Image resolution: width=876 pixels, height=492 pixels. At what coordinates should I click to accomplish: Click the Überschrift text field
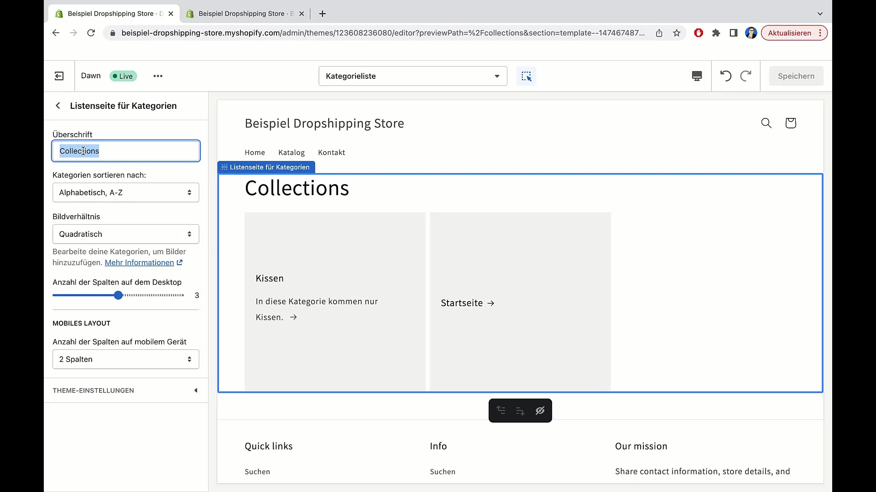[126, 151]
